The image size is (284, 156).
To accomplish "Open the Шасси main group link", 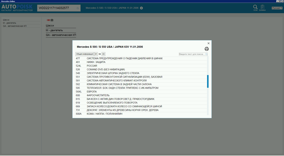I will (50, 26).
